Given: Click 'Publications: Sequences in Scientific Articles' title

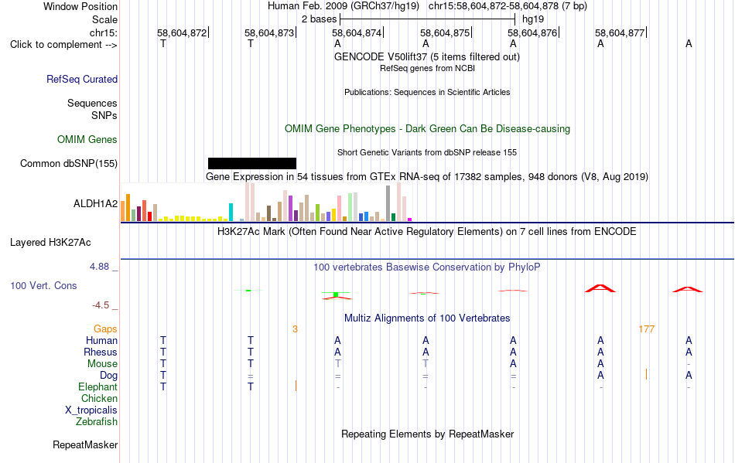Looking at the screenshot, I should click(x=427, y=92).
